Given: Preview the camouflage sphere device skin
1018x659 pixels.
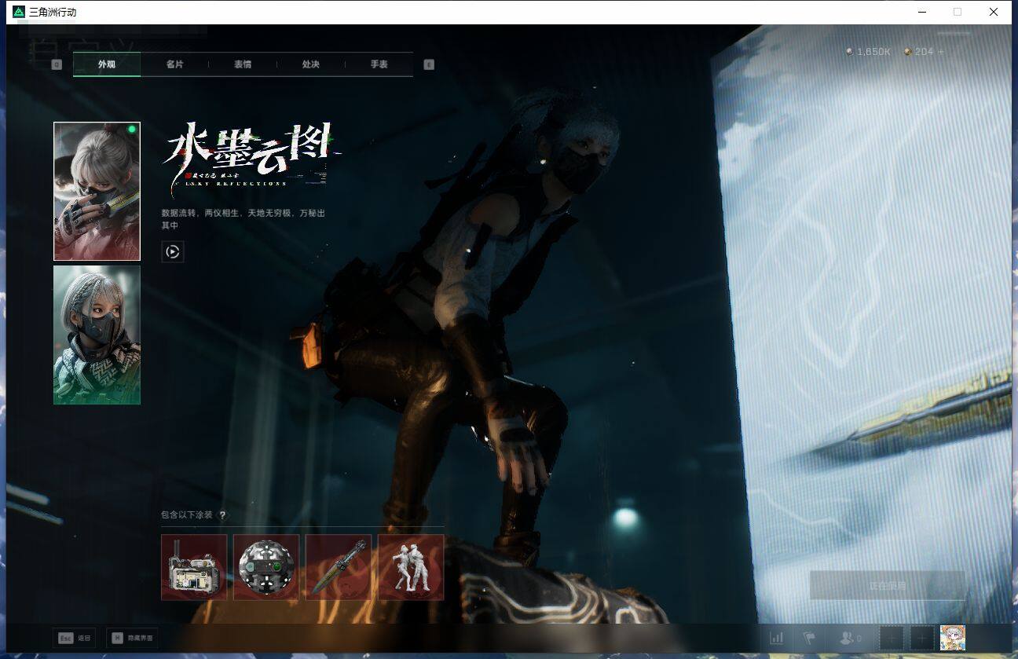Looking at the screenshot, I should point(266,567).
